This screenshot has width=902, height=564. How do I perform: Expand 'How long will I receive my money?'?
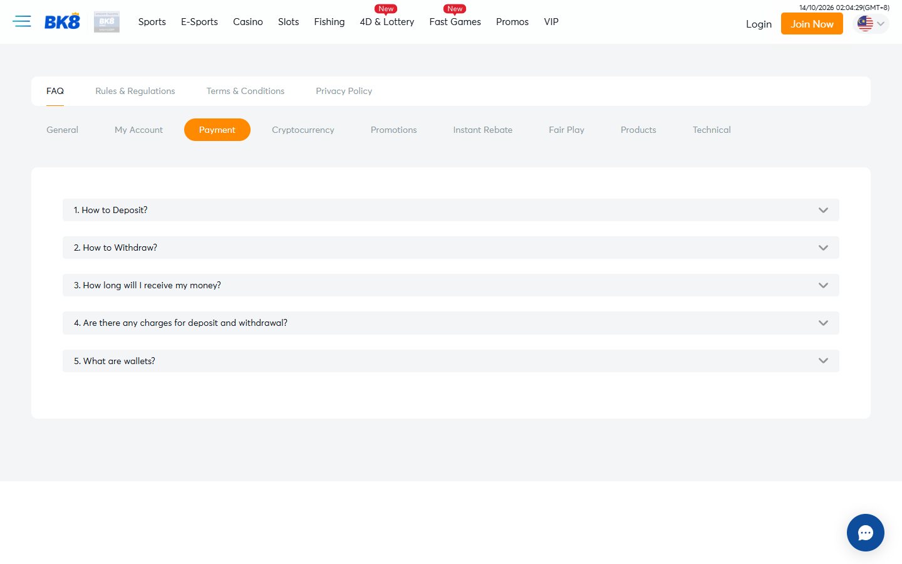pyautogui.click(x=451, y=285)
